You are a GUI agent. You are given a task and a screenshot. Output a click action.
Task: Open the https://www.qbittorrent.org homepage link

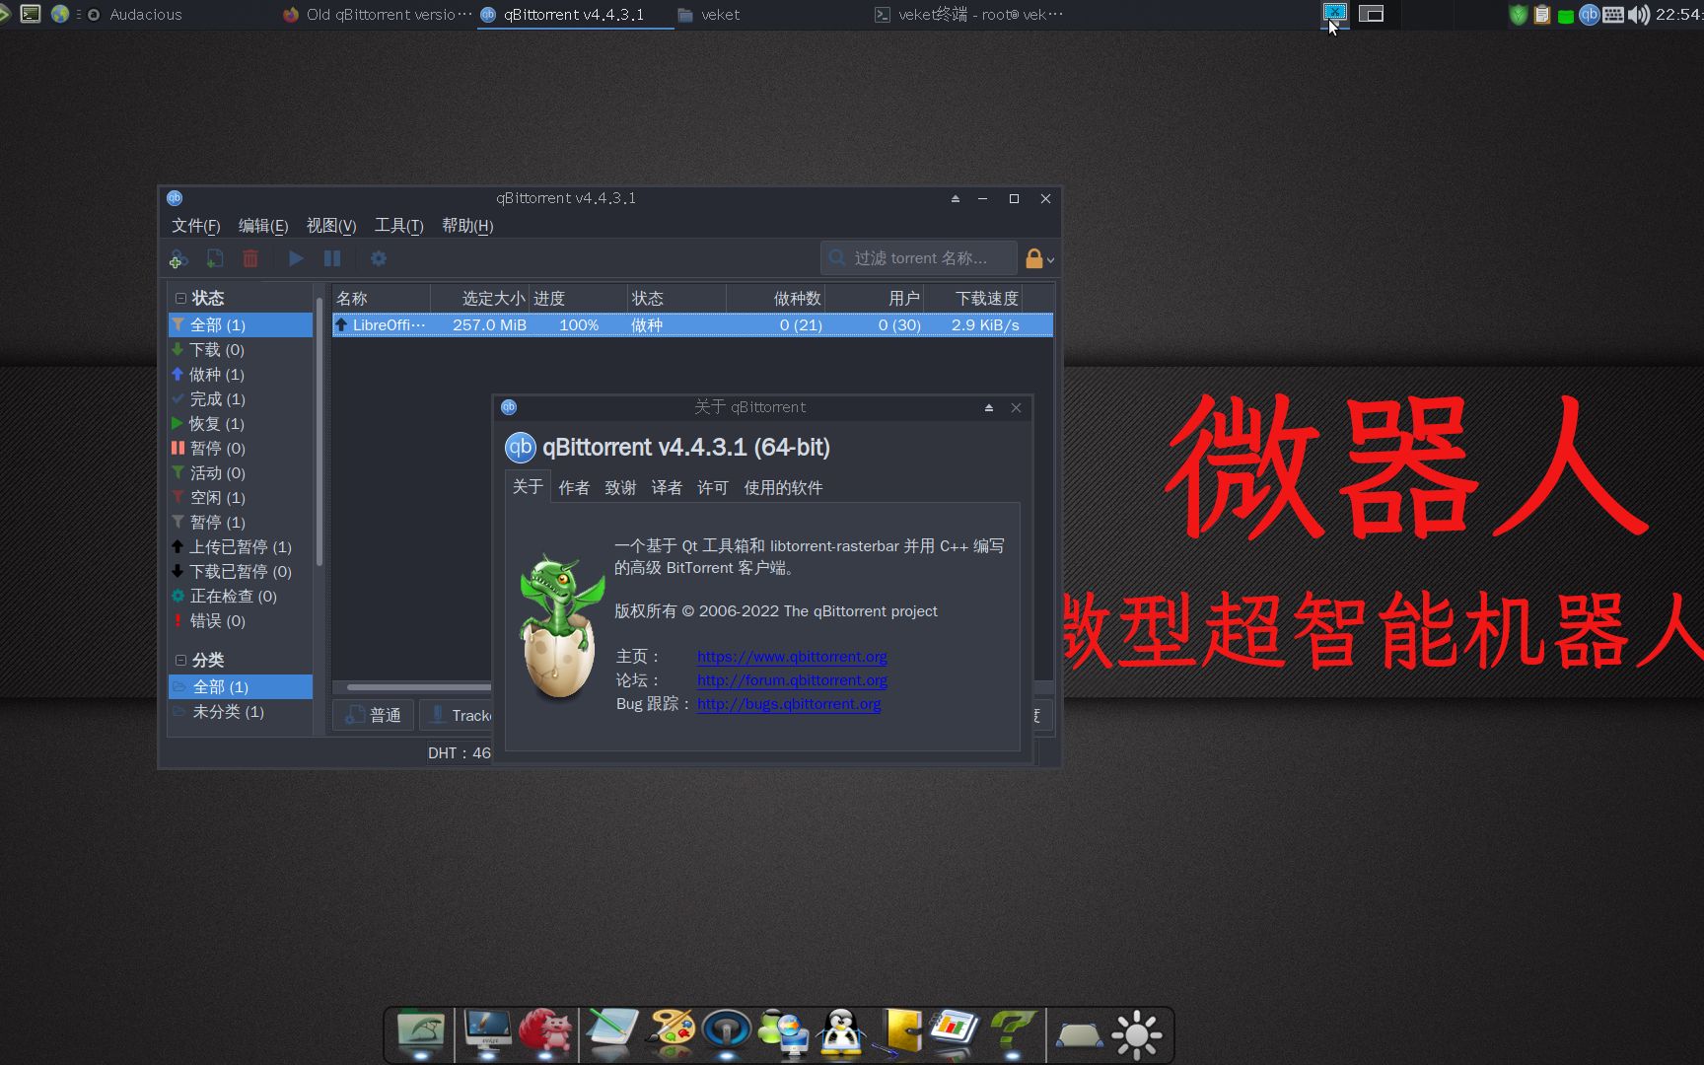coord(792,657)
